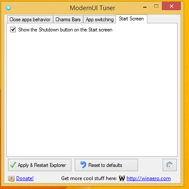Open the Charms Bars tab
This screenshot has height=189, width=189.
tap(68, 20)
